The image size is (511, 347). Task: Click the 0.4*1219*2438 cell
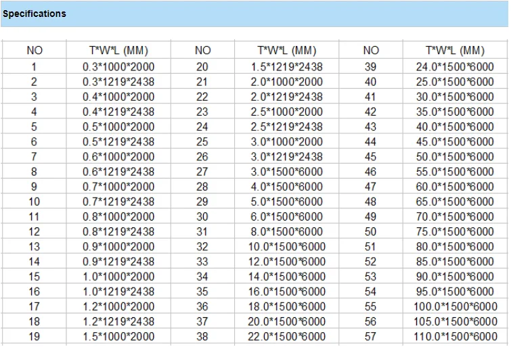[x=118, y=112]
